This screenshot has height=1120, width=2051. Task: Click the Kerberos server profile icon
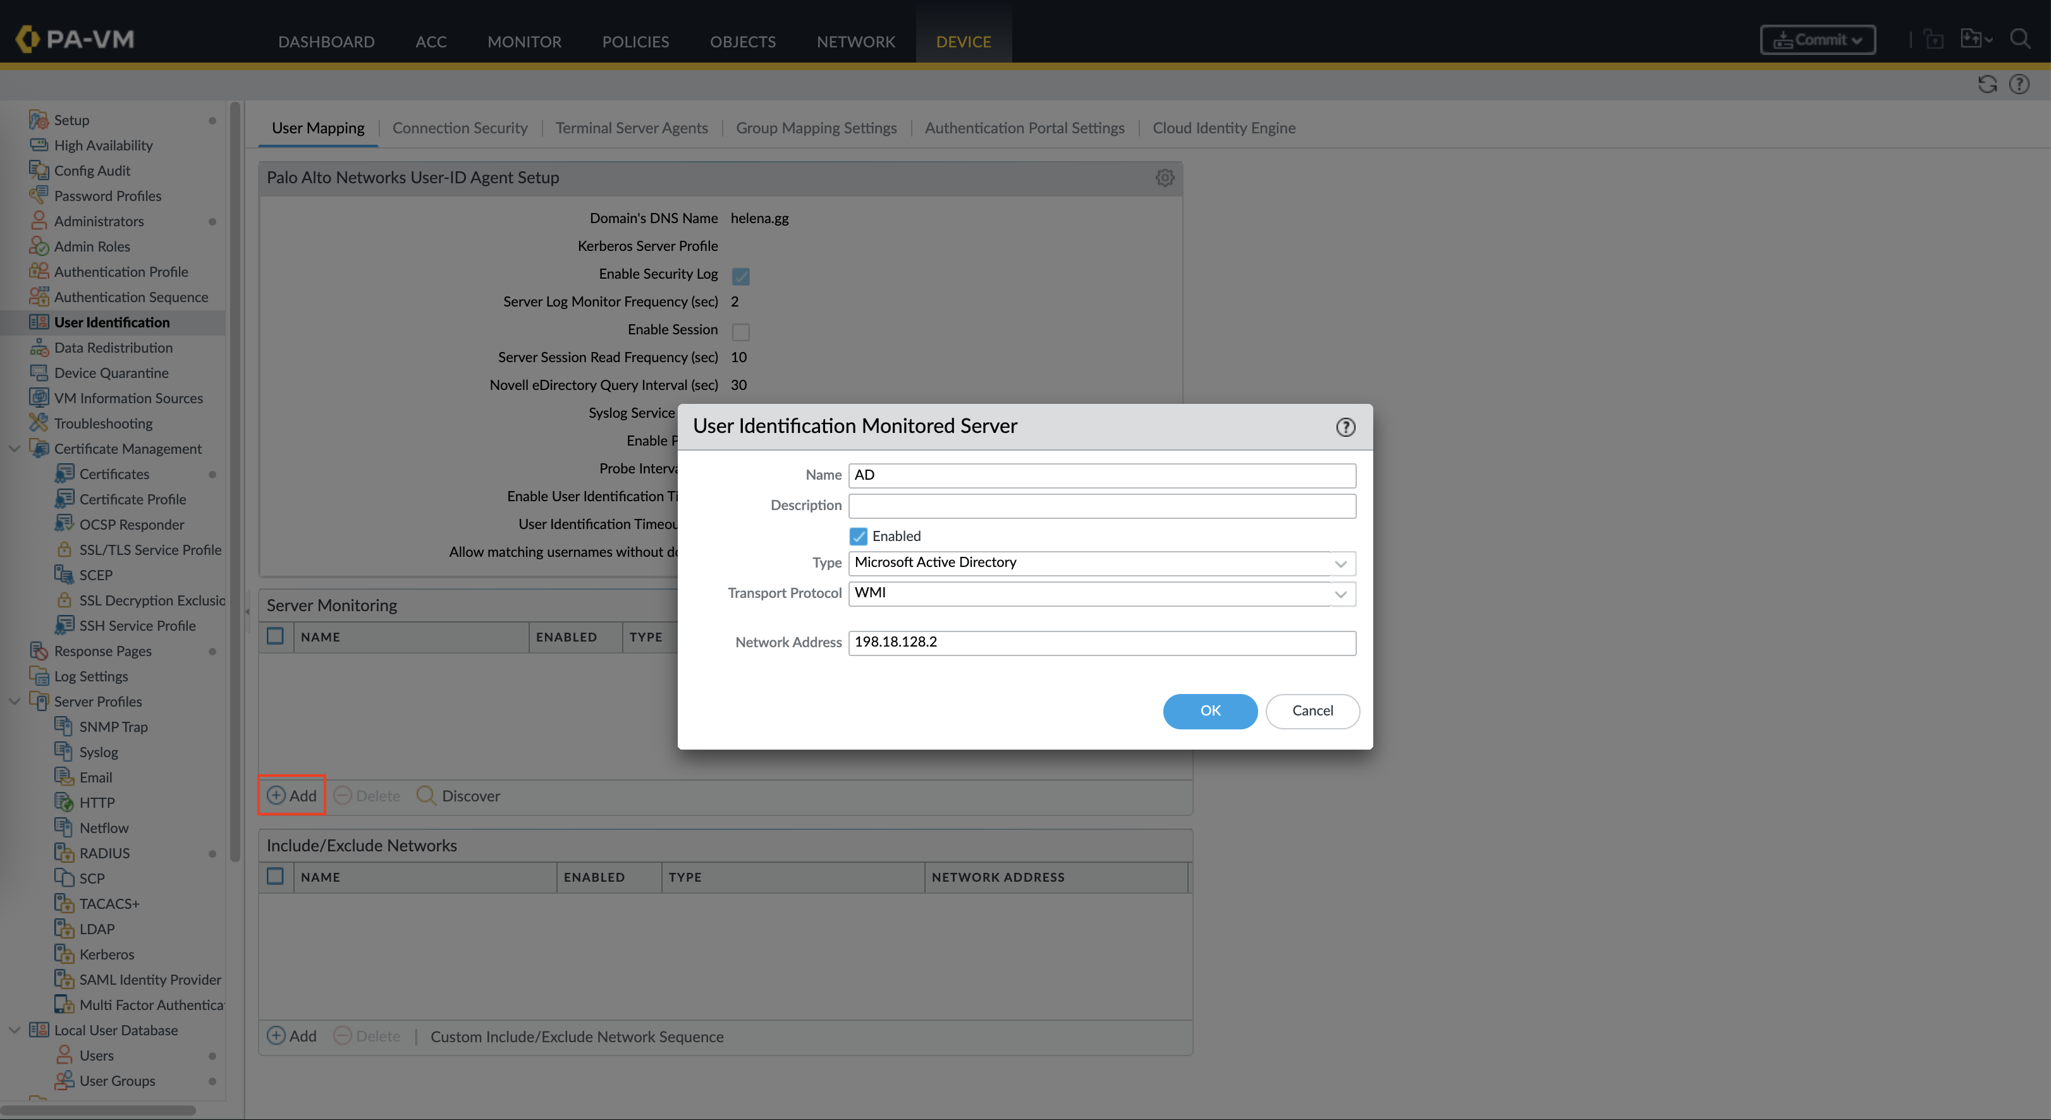point(64,954)
